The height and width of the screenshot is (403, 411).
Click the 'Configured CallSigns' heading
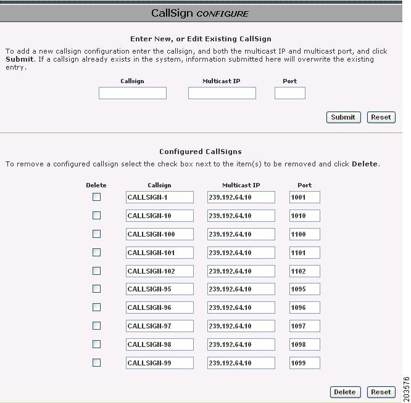click(201, 152)
